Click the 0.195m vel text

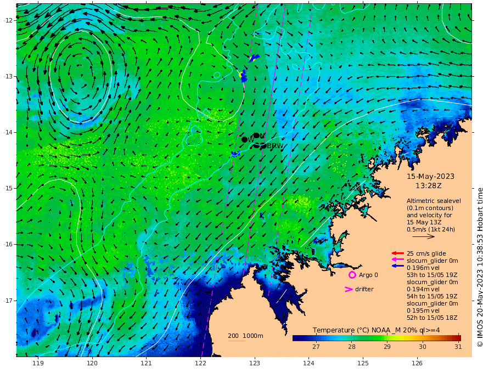click(x=423, y=310)
